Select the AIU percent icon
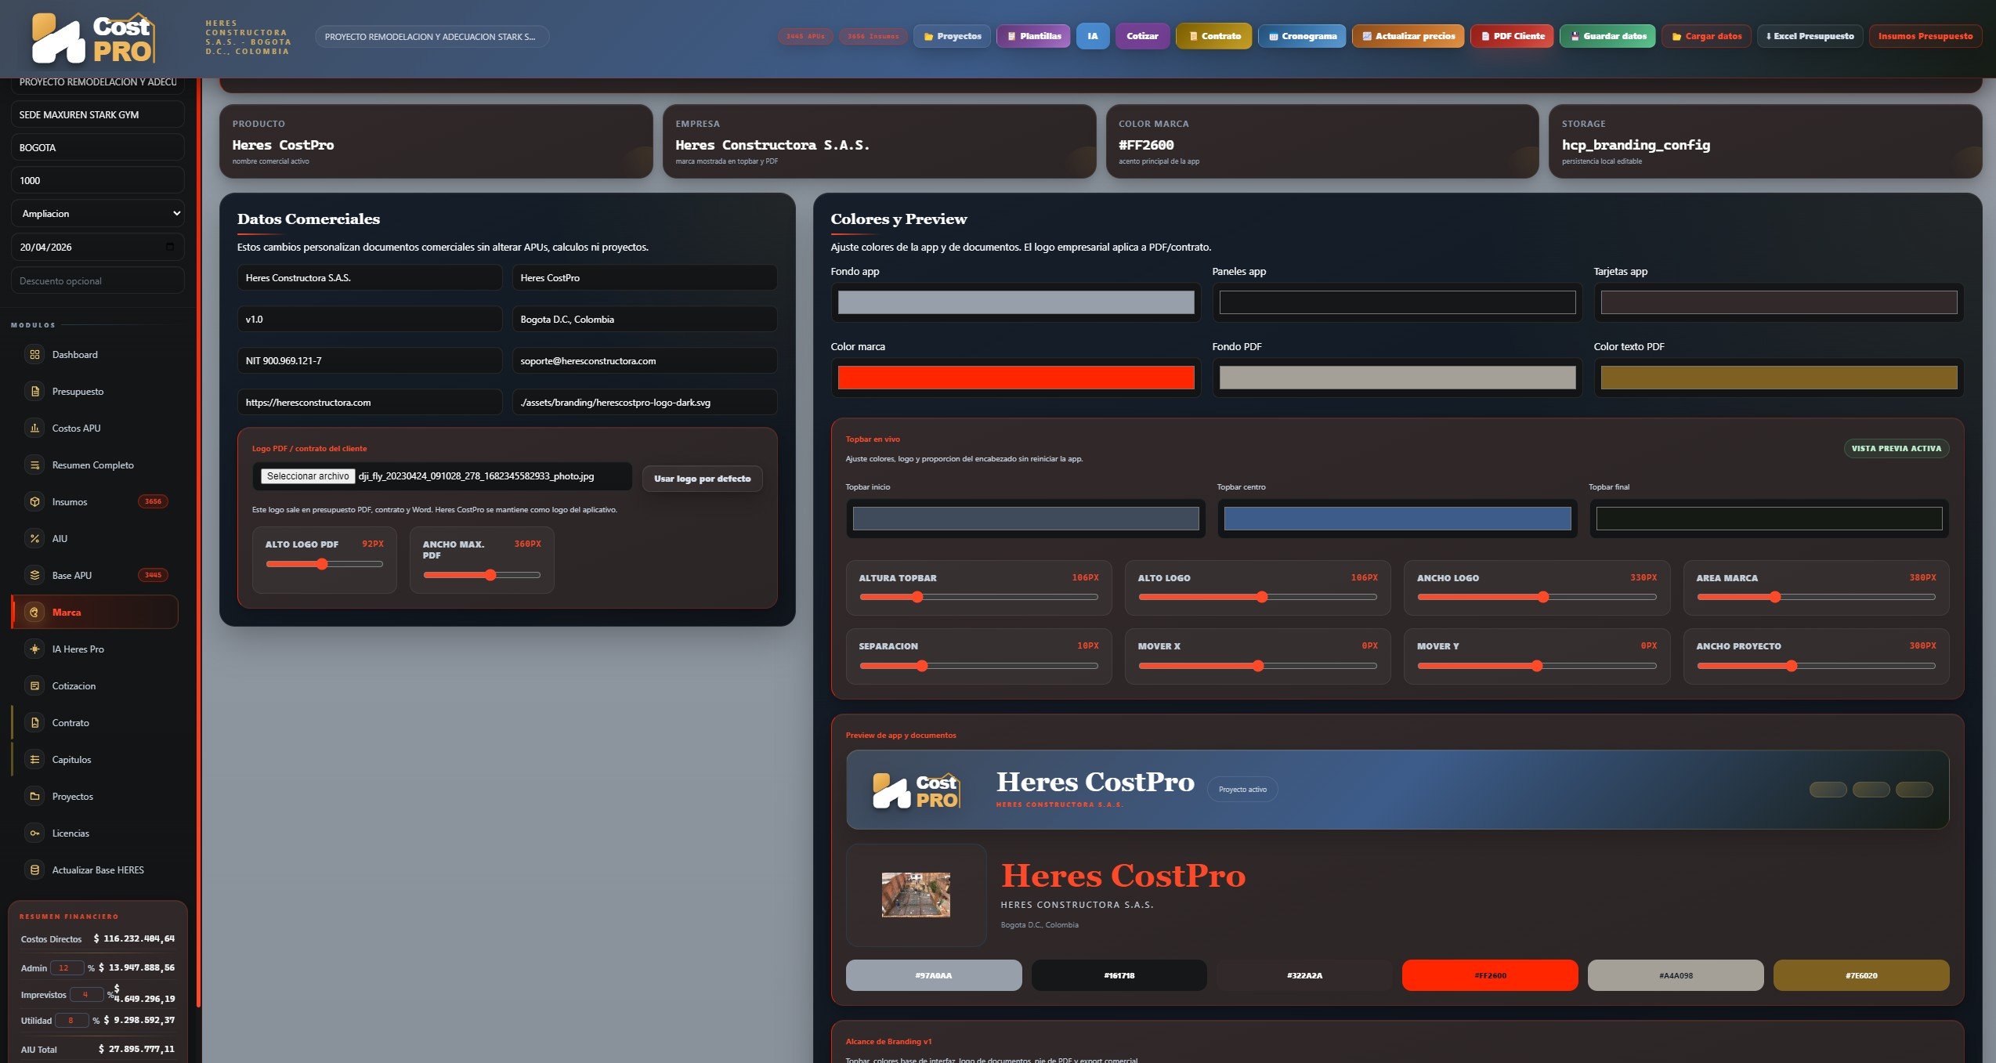 [x=34, y=539]
